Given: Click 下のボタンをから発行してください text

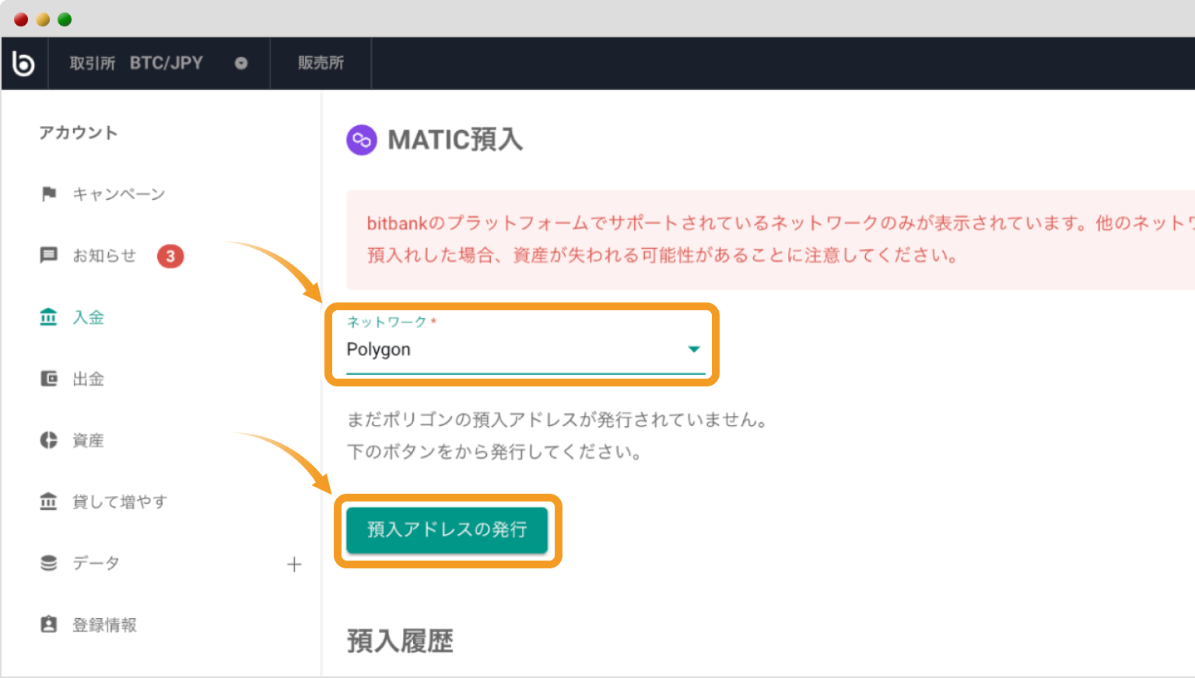Looking at the screenshot, I should pos(495,452).
